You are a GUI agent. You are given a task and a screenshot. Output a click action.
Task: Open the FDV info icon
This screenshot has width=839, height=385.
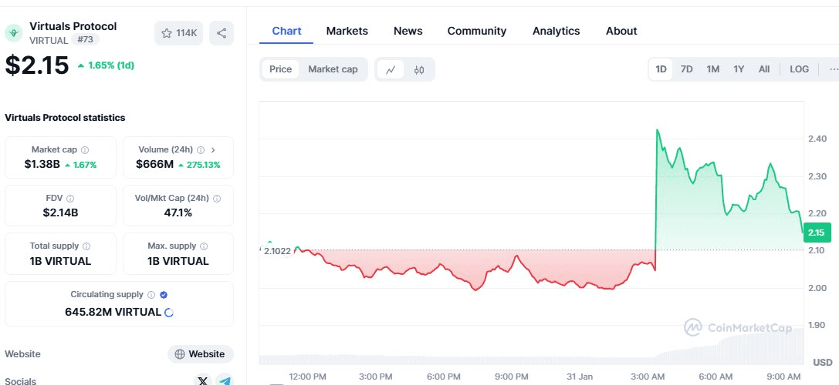(70, 198)
